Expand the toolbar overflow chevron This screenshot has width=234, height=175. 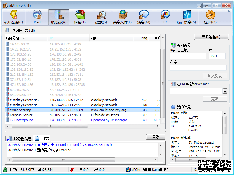coord(229,11)
